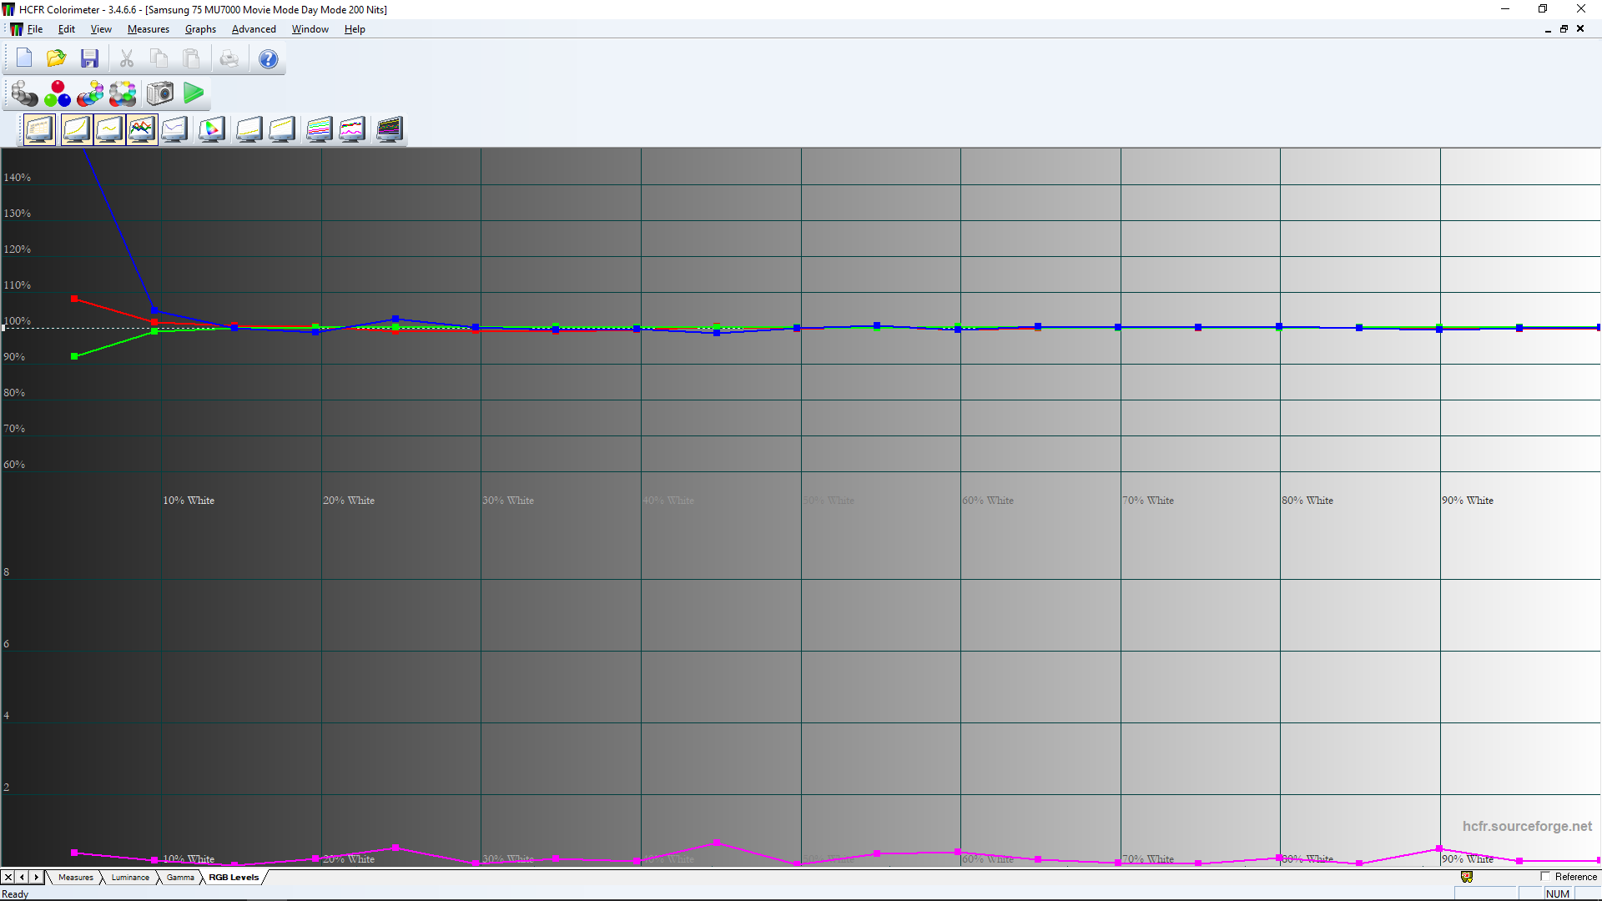Click the tab scroll right arrow
Image resolution: width=1602 pixels, height=901 pixels.
[x=36, y=878]
